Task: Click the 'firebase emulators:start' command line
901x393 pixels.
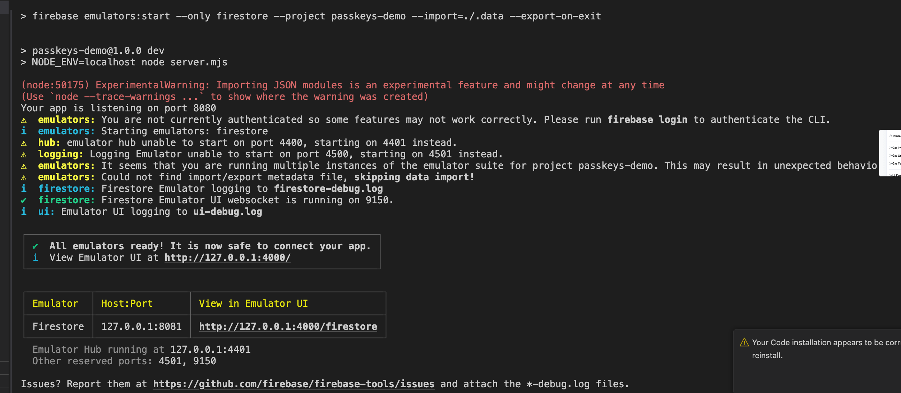Action: tap(311, 16)
